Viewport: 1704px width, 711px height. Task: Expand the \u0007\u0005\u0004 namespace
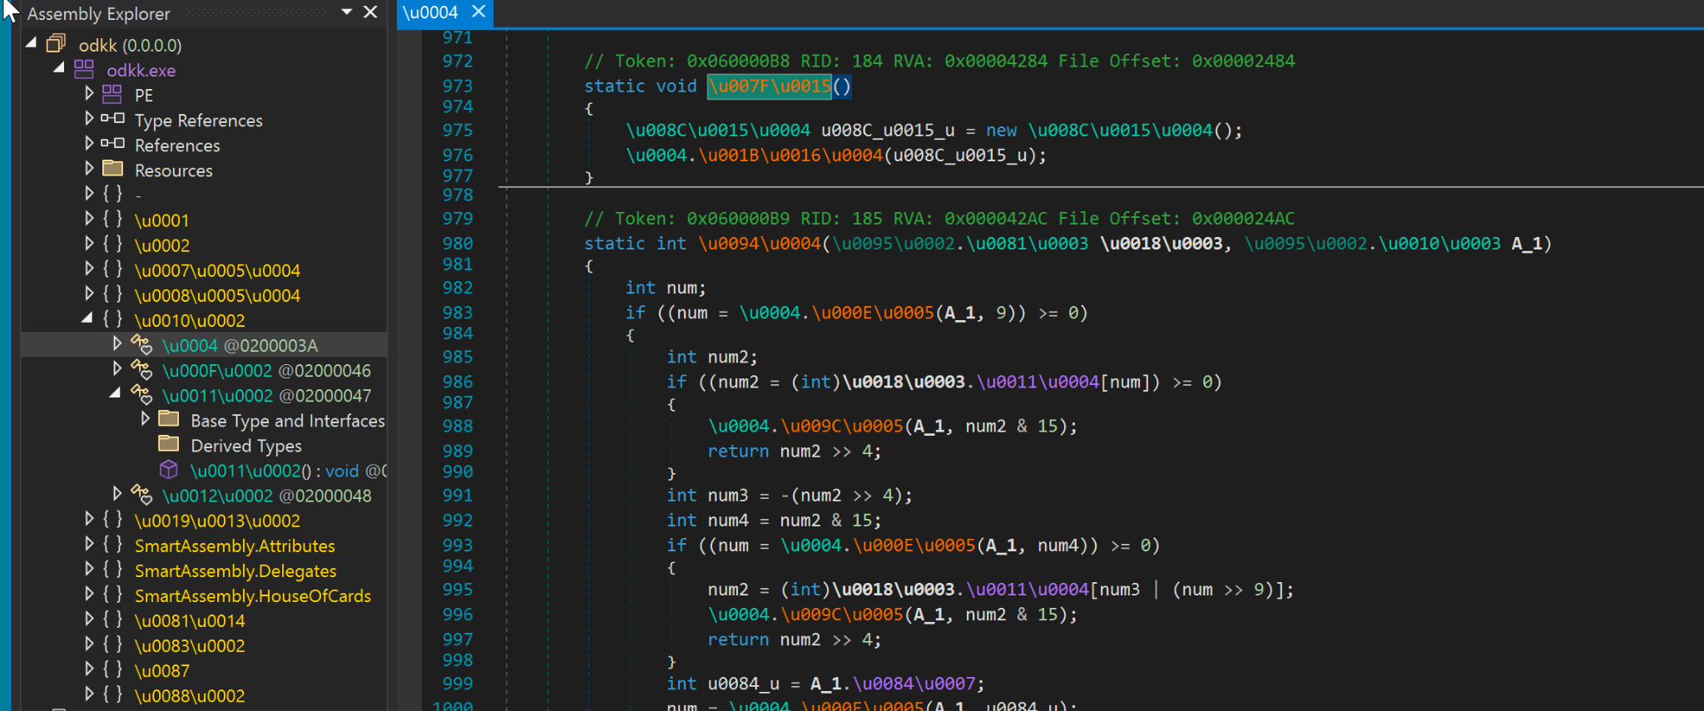[x=89, y=269]
